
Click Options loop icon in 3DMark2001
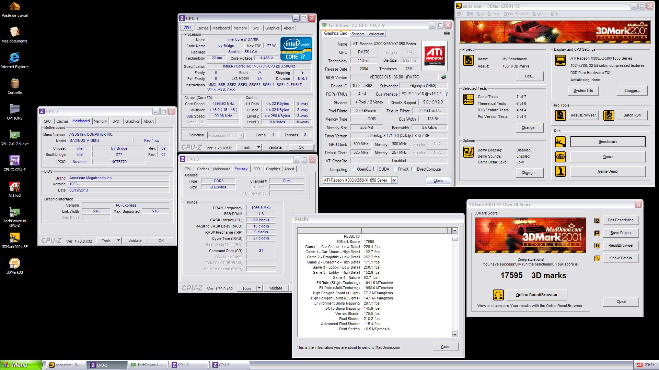(469, 152)
